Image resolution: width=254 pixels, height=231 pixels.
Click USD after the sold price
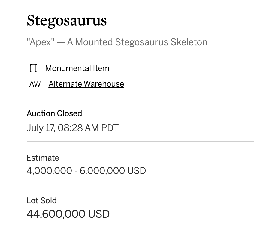pos(99,214)
